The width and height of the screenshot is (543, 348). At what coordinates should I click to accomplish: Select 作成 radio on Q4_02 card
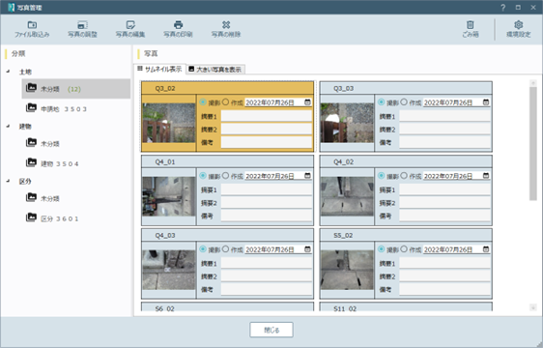(404, 176)
